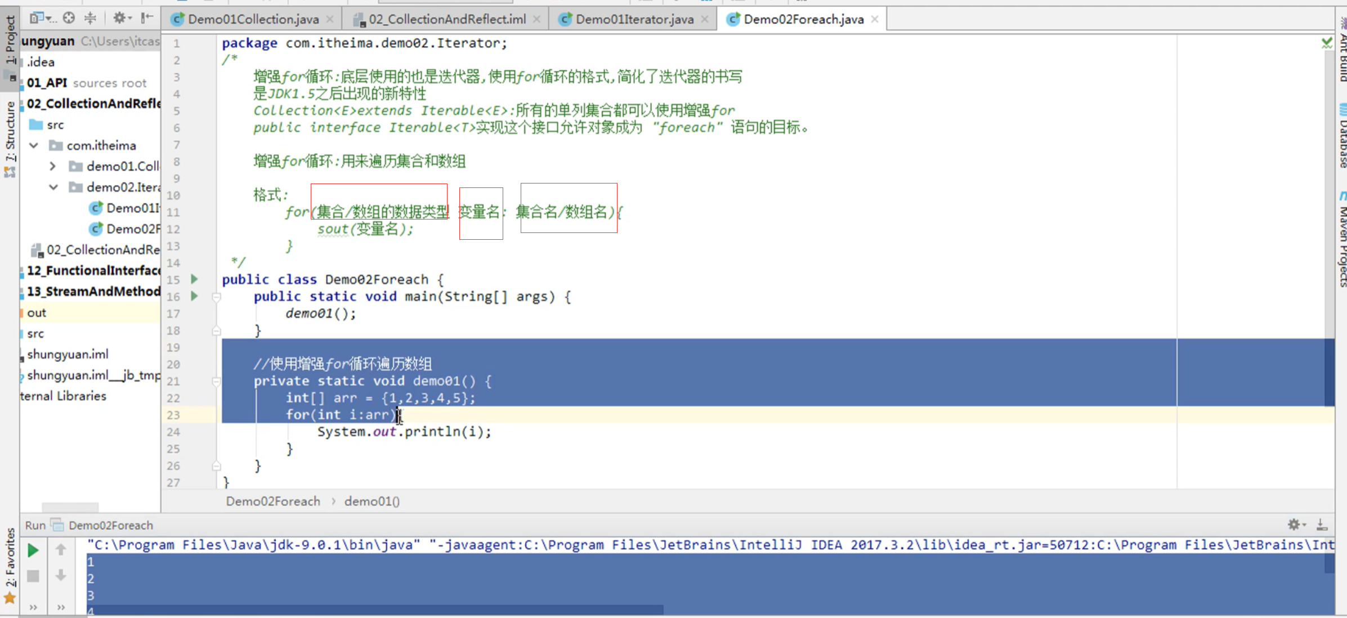Viewport: 1347px width, 618px height.
Task: Hide the Project panel with the hide icon
Action: click(x=147, y=19)
